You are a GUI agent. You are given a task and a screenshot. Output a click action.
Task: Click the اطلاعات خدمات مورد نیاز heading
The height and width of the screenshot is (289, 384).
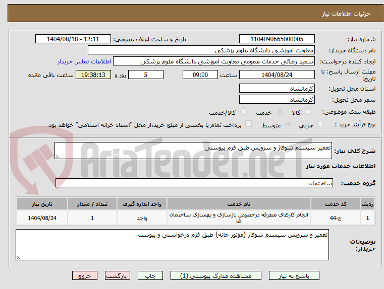point(341,166)
